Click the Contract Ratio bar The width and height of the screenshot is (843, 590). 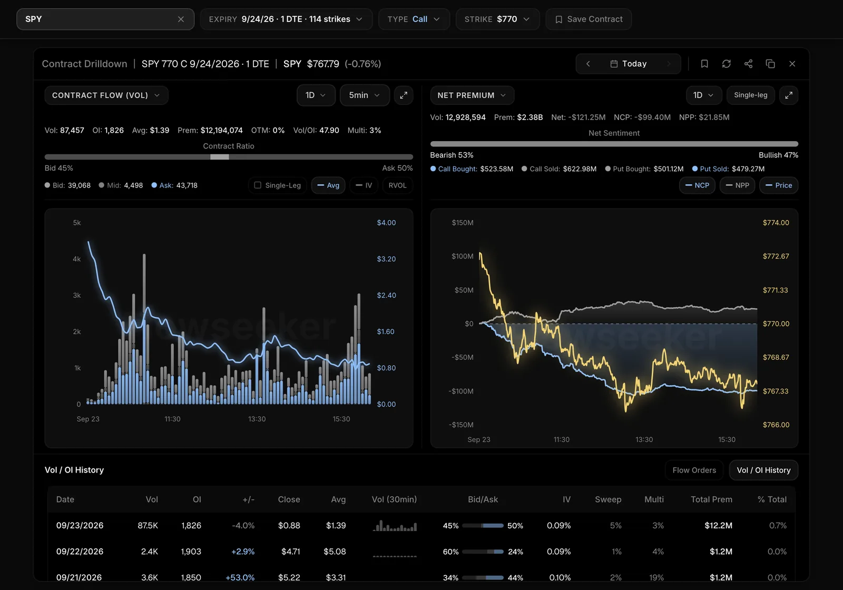229,157
